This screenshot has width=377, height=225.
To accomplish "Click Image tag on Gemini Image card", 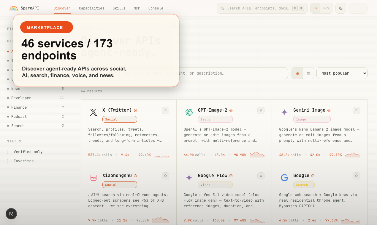I will (312, 119).
